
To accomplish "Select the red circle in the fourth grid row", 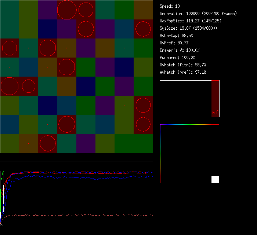I will coord(67,67).
